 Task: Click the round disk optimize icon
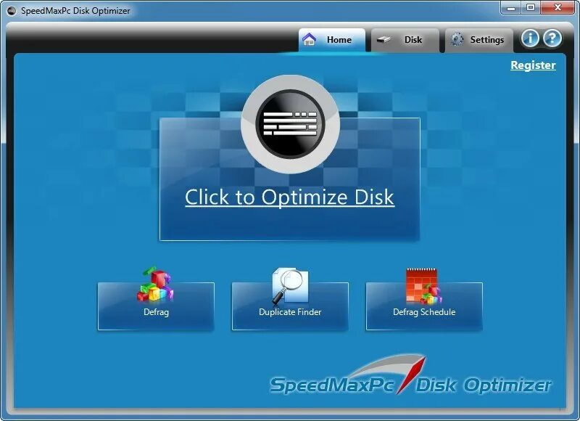coord(290,124)
